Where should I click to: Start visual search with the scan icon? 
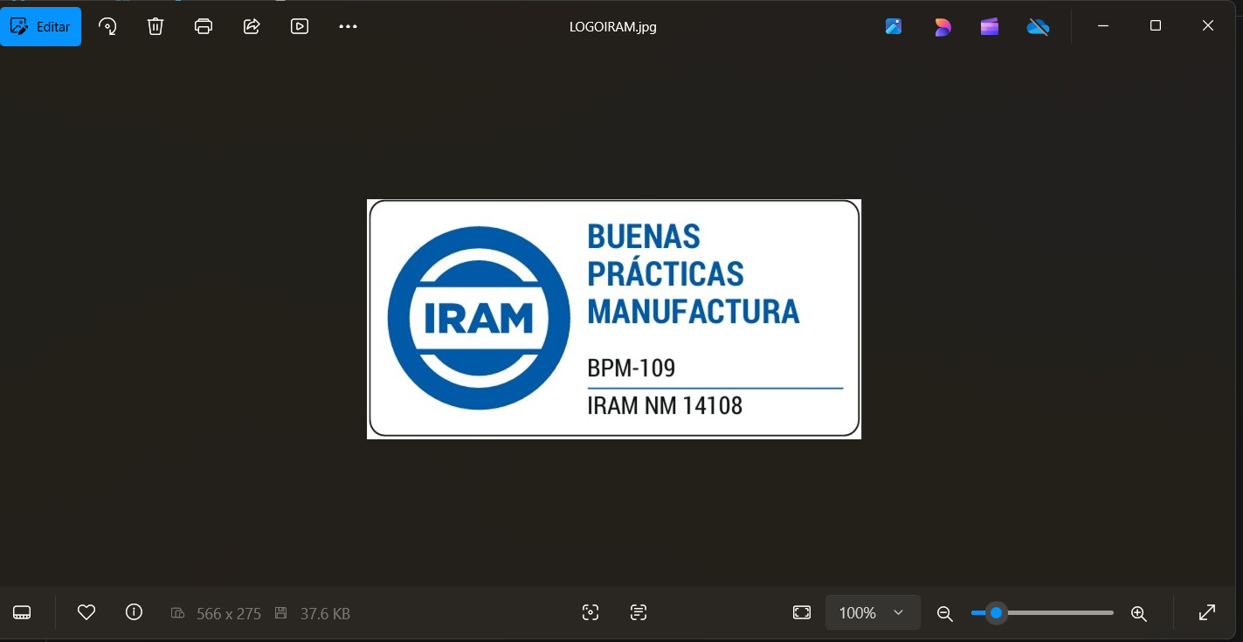tap(590, 612)
